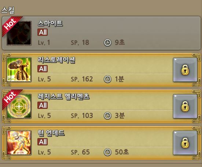
Task: Click the All tag under 레지스트 엘리멘츠
Action: point(43,105)
